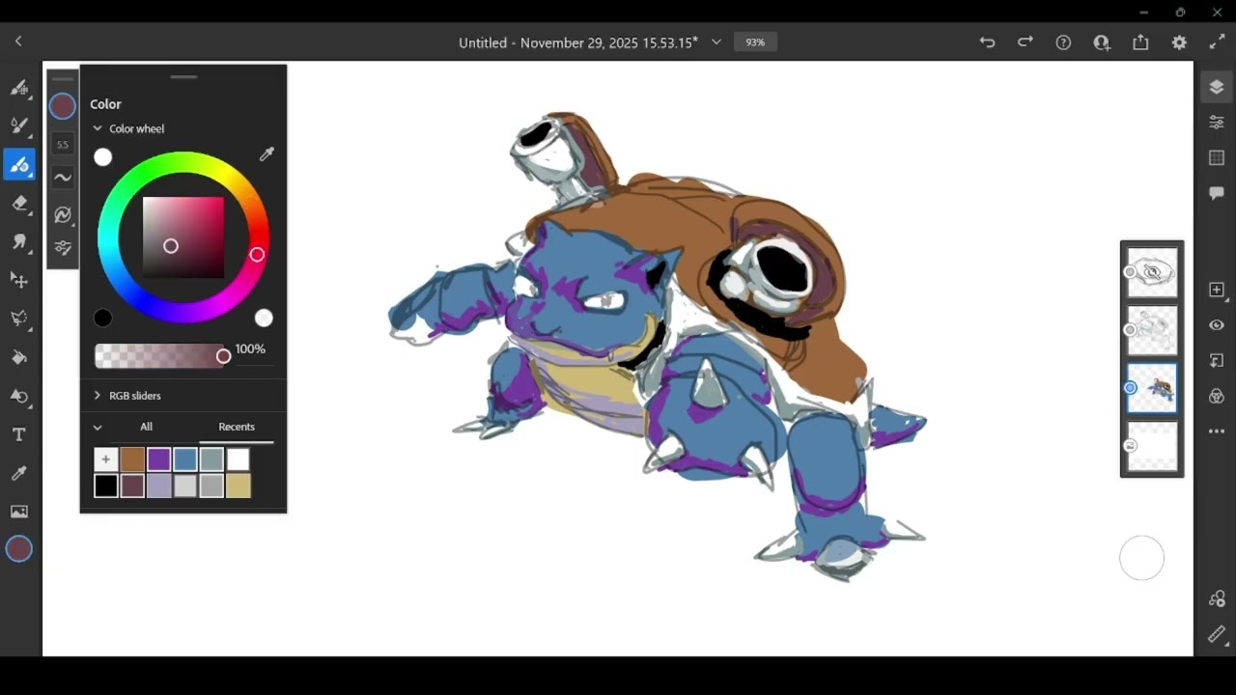Open the clipping mask layer action
Viewport: 1236px width, 695px height.
(1216, 361)
